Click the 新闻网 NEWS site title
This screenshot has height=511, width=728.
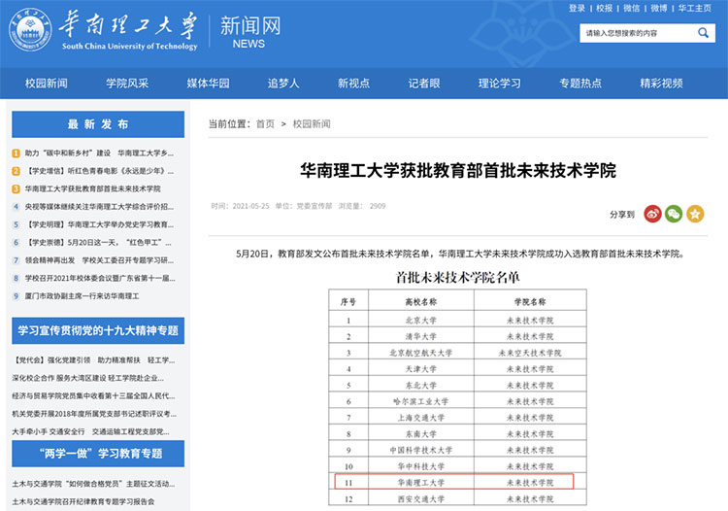coord(249,32)
